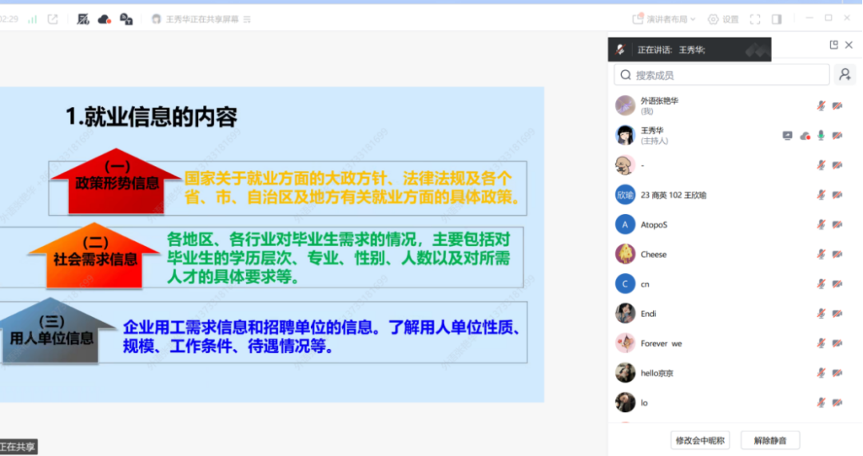Open the 设置 settings menu

point(723,19)
